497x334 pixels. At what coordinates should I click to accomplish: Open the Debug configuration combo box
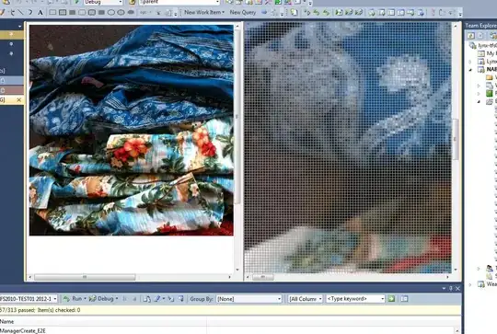[x=103, y=2]
